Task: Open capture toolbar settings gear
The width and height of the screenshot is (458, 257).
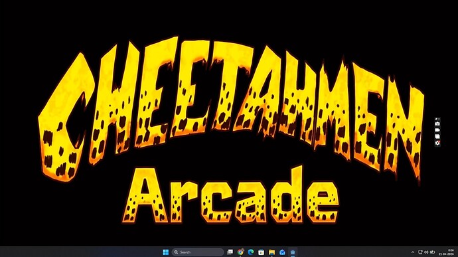Action: pos(437,143)
